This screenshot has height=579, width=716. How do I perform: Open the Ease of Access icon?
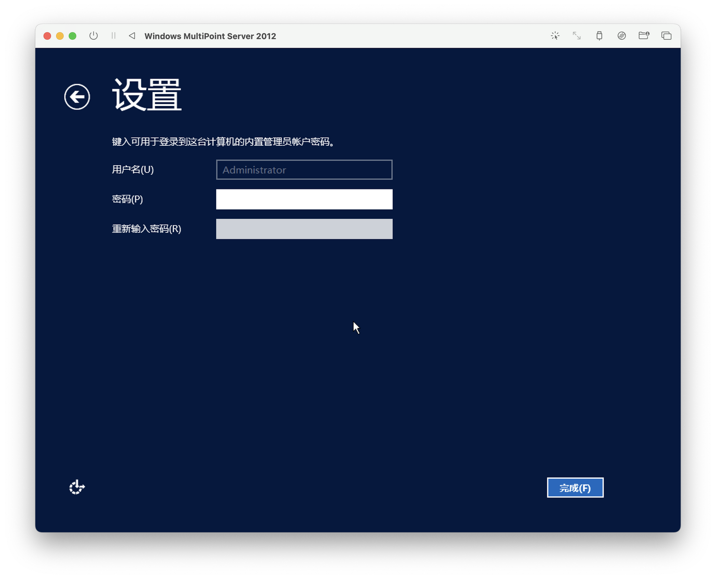pyautogui.click(x=77, y=487)
